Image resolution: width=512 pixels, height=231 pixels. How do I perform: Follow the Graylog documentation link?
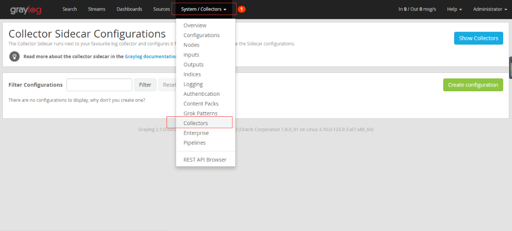coord(150,56)
